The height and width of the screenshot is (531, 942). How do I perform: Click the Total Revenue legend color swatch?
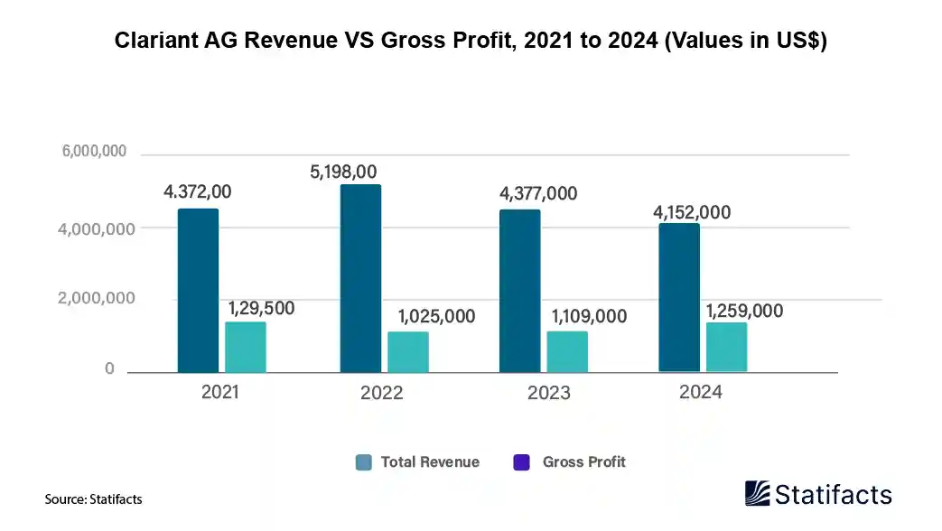click(x=363, y=462)
